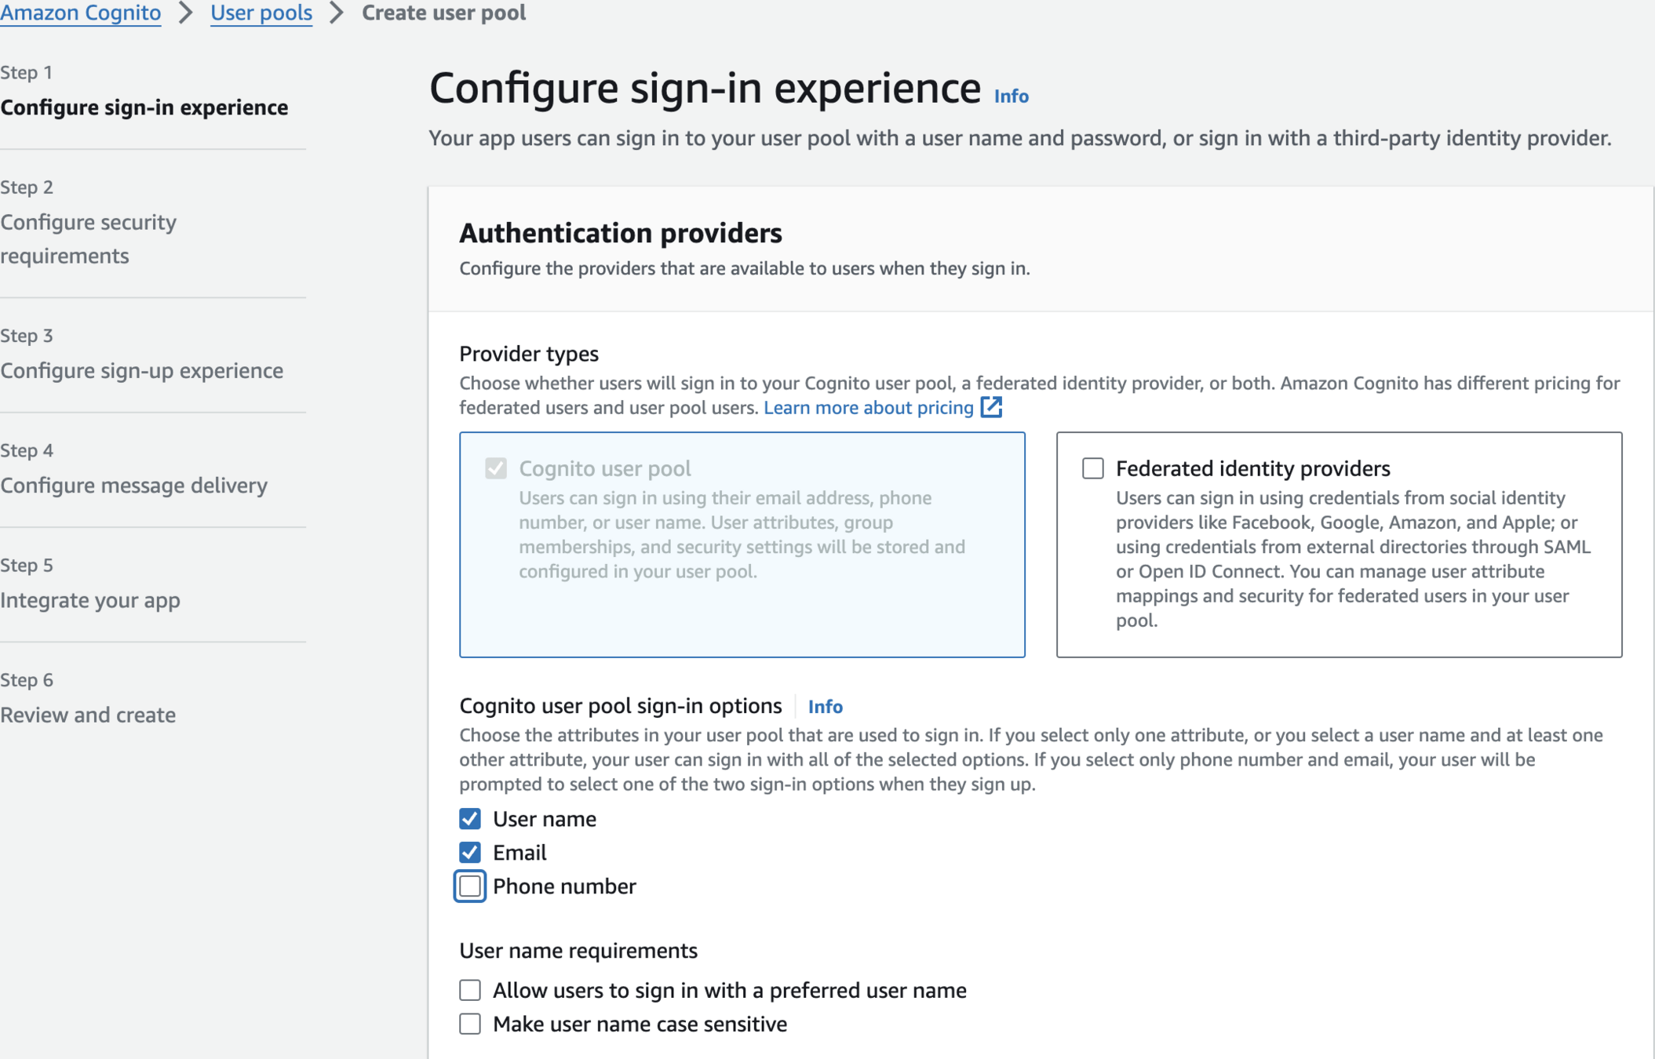Navigate to User pools breadcrumb
Screen dimensions: 1655x1059
261,13
